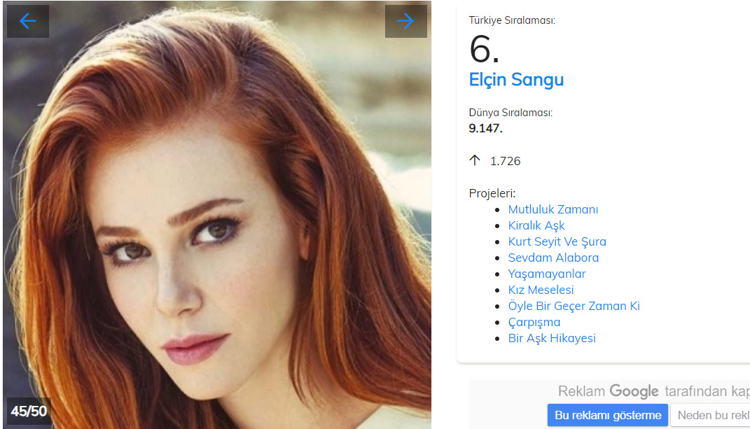This screenshot has width=750, height=429.
Task: Go to the previous photo with left arrow
Action: click(x=28, y=22)
